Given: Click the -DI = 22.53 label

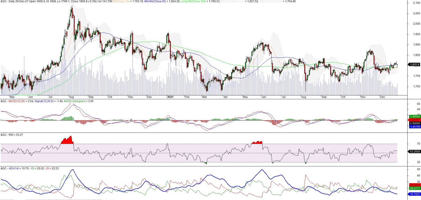Looking at the screenshot, I should coord(52,168).
